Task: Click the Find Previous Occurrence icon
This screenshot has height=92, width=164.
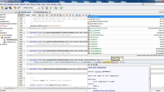Action: coord(55,15)
